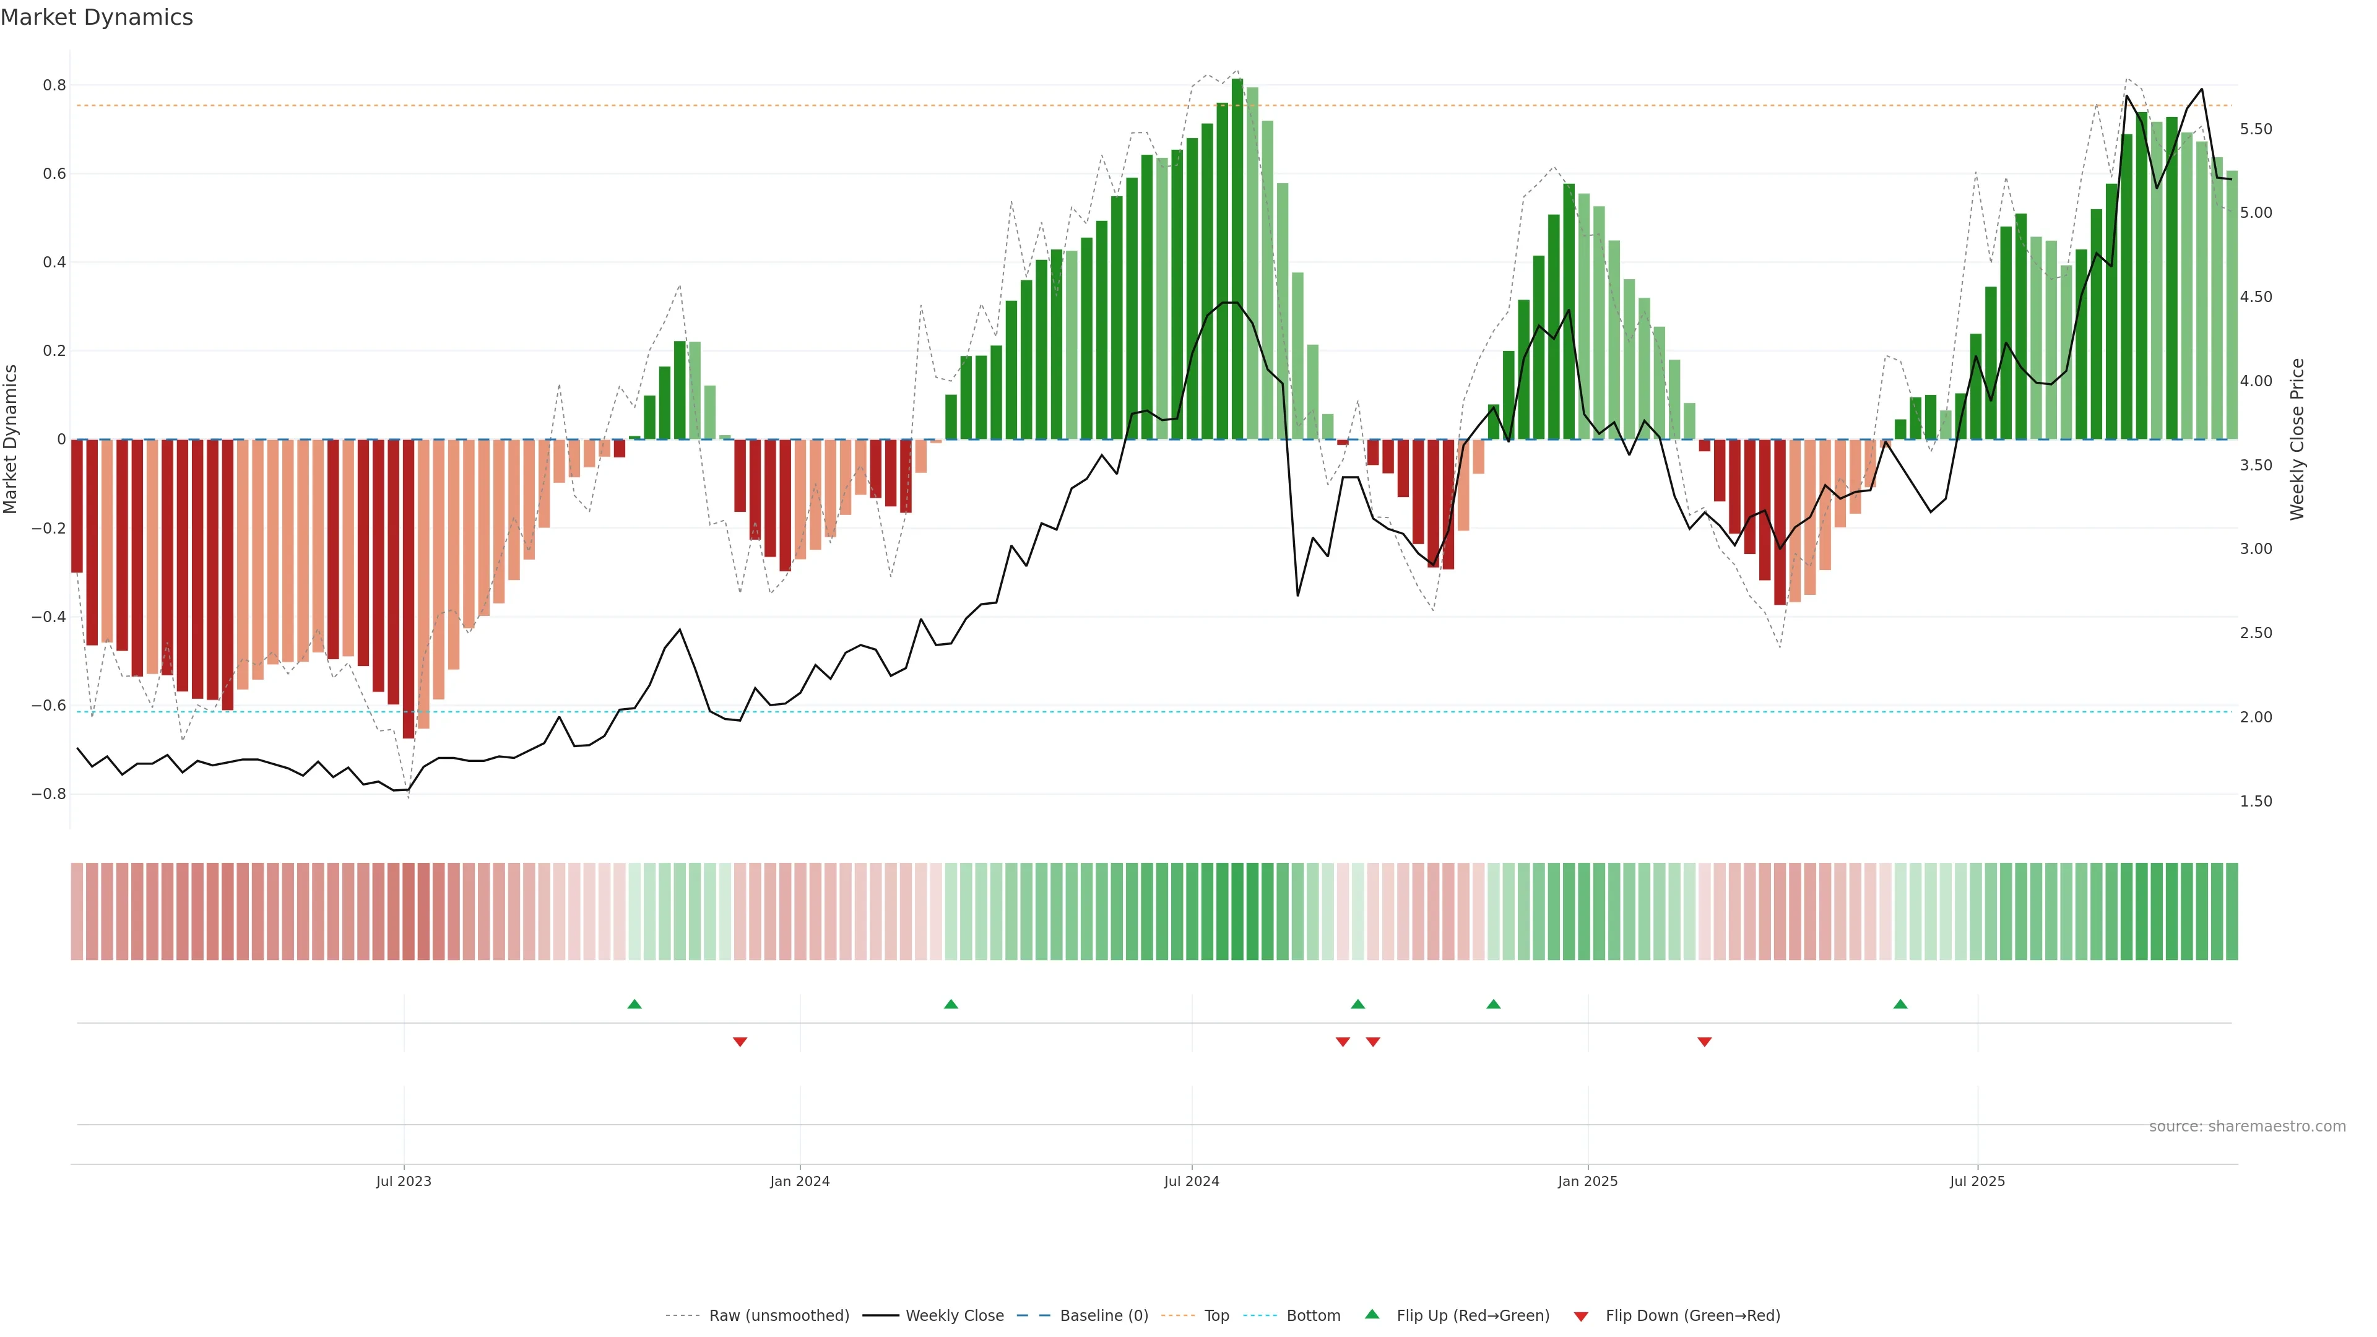The height and width of the screenshot is (1337, 2377).
Task: Click the first red flip-down triangle marker
Action: 739,1042
